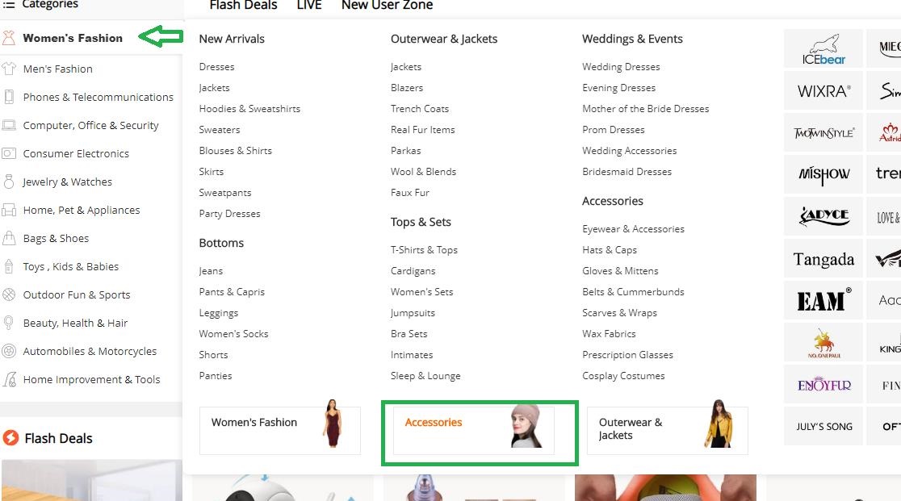Viewport: 901px width, 501px height.
Task: Click the Home Improvement & Tools icon
Action: [9, 379]
